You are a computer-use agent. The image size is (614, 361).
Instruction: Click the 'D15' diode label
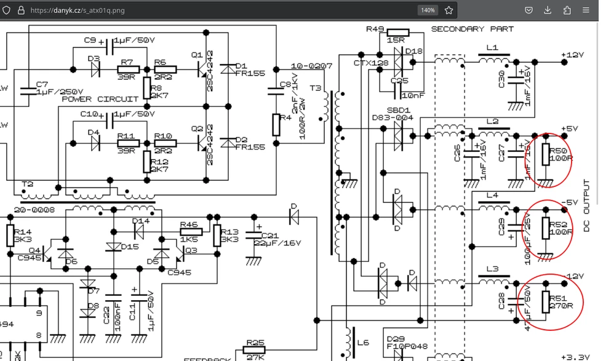[130, 247]
